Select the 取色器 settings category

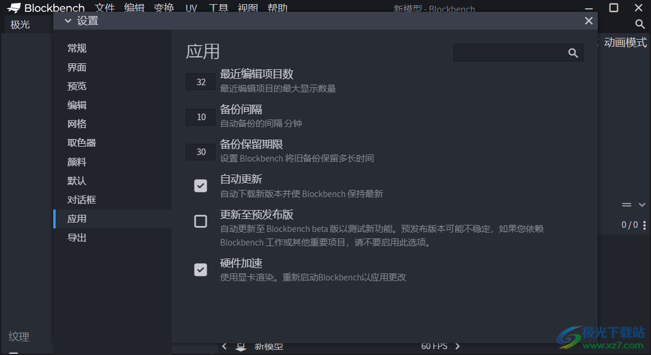coord(112,143)
